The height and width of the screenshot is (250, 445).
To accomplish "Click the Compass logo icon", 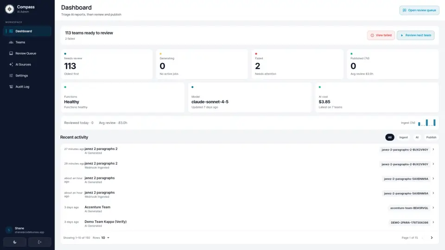I will pos(9,9).
